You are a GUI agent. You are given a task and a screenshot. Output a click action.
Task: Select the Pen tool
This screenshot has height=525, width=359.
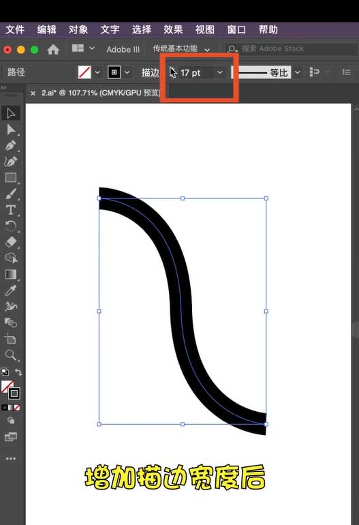[11, 146]
